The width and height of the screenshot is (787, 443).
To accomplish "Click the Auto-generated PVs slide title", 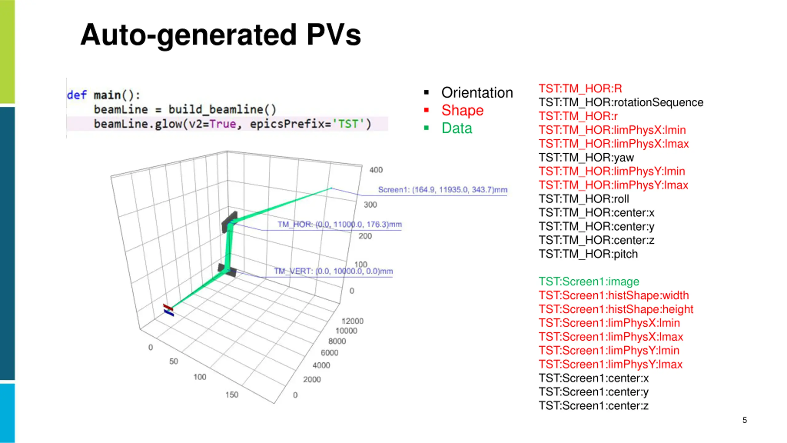I will [x=221, y=35].
